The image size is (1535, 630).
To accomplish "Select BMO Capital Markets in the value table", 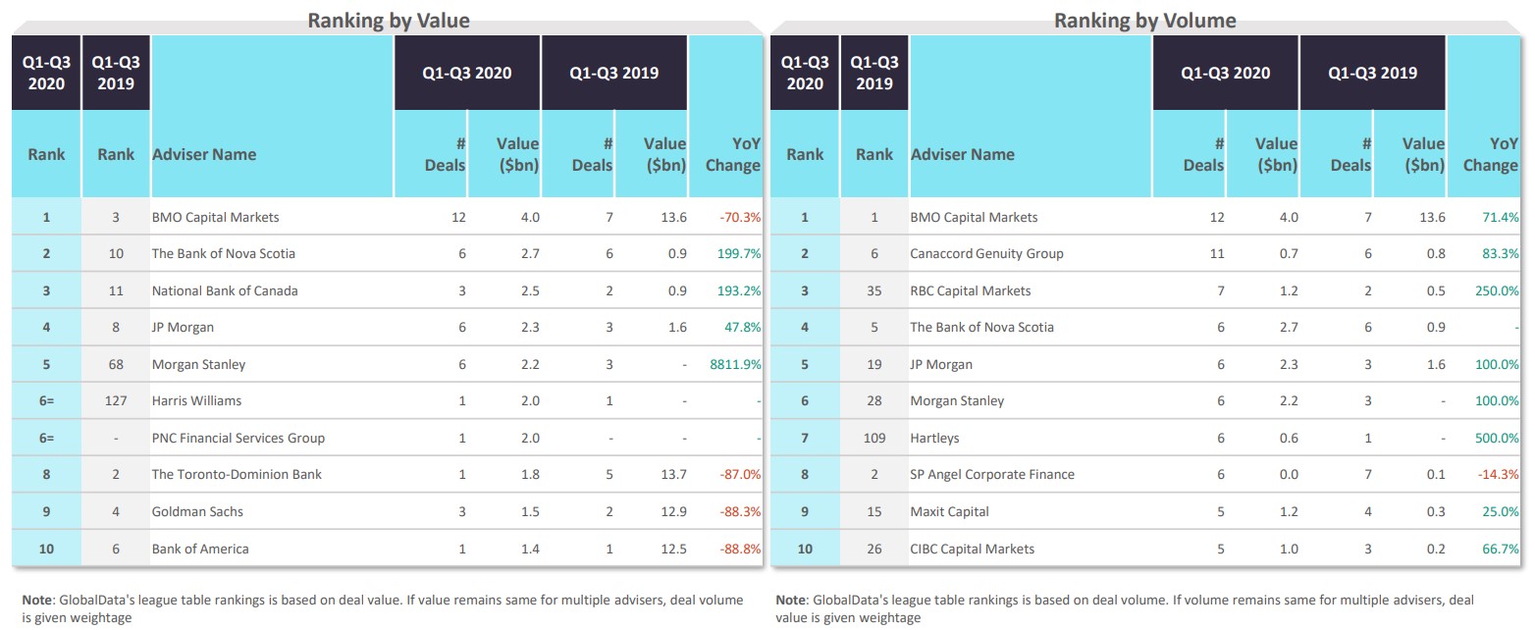I will click(215, 217).
